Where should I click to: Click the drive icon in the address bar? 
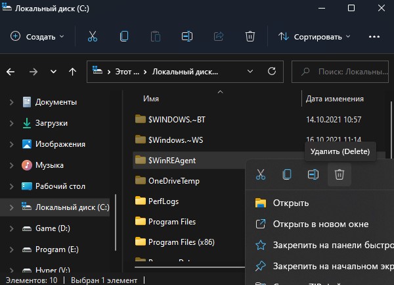97,70
